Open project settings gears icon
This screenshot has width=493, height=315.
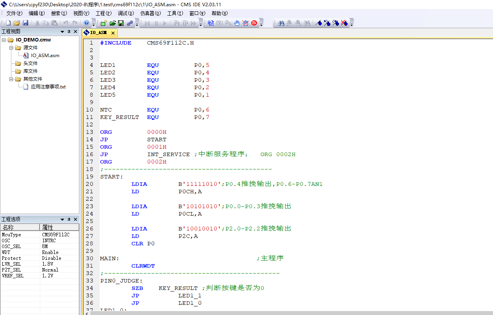click(x=130, y=23)
